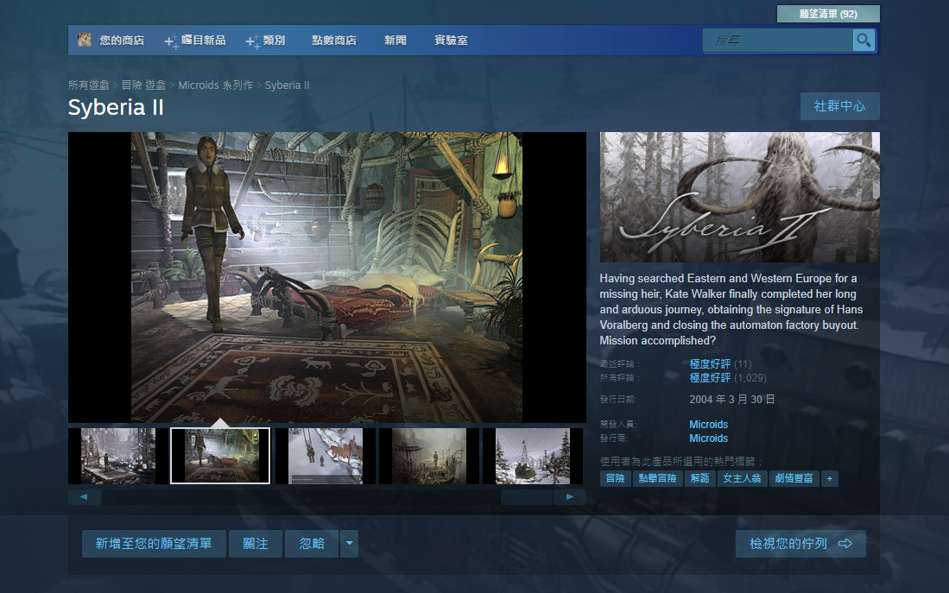The width and height of the screenshot is (949, 593).
Task: Click Syberia II breadcrumb link
Action: tap(288, 85)
